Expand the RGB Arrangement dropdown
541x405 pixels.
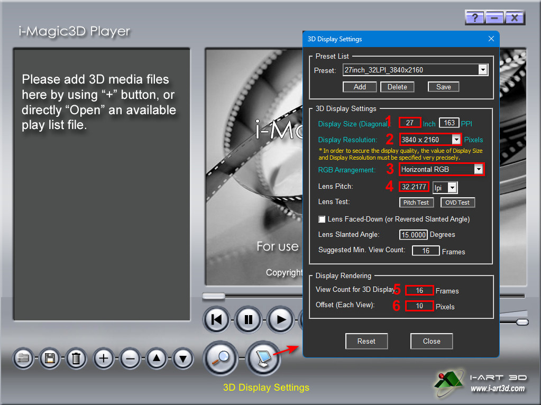click(x=479, y=170)
